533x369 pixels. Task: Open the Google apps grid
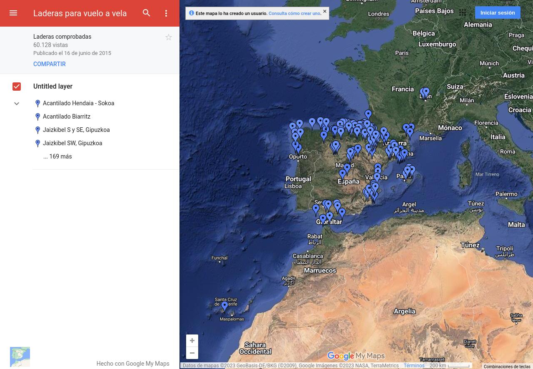[463, 13]
